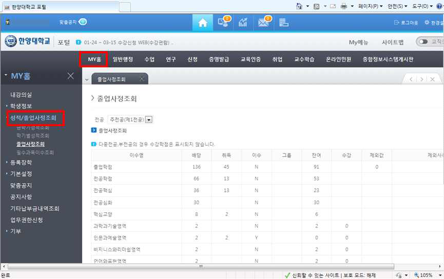Expand the tab list chevron beside 졸업사정조회 tab

click(87, 79)
